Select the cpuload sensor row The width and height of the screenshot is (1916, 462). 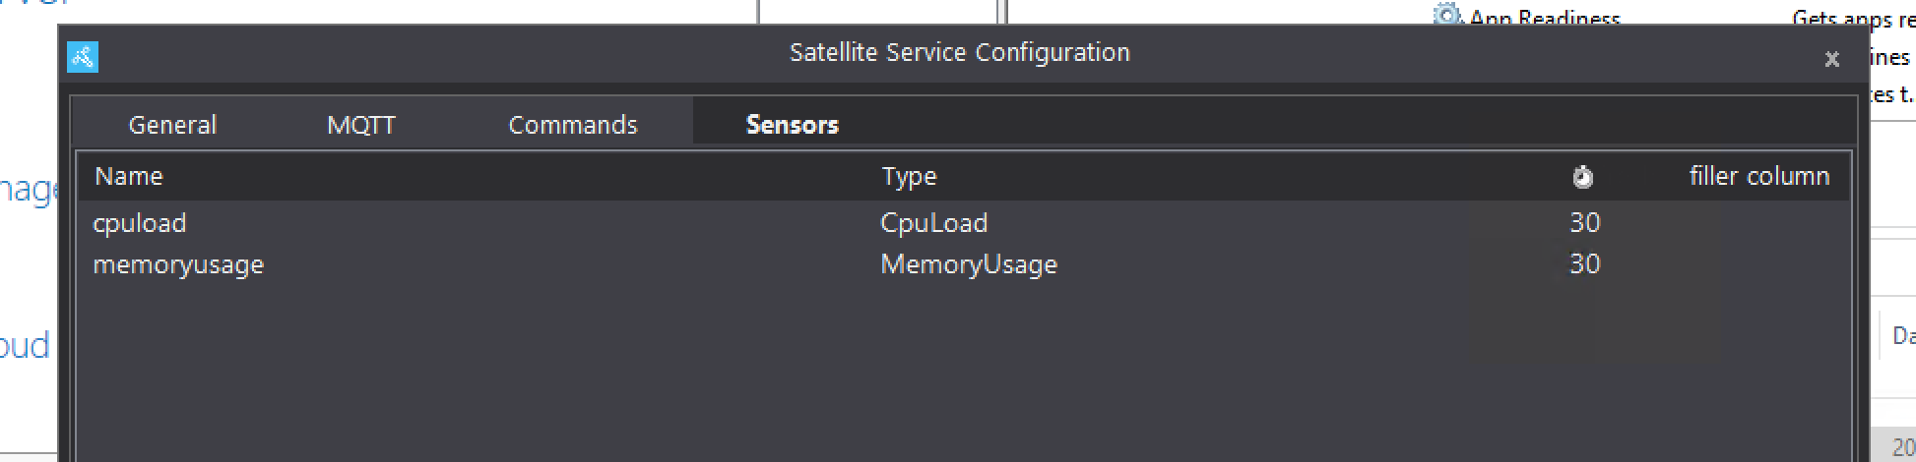(140, 223)
